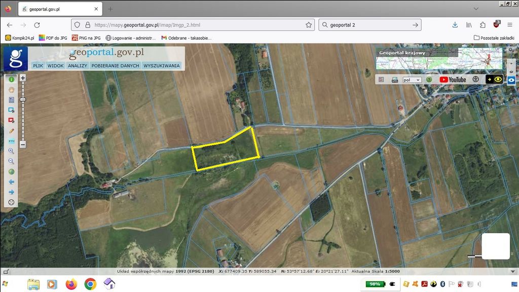Click the magnifier zoom-in tool
The height and width of the screenshot is (292, 519).
click(11, 151)
